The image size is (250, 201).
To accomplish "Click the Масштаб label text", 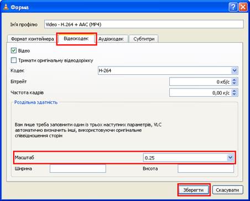I will click(24, 158).
